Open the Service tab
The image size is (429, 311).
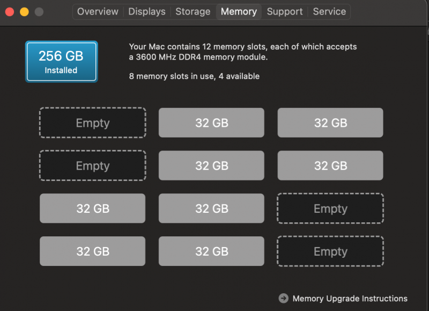coord(329,11)
